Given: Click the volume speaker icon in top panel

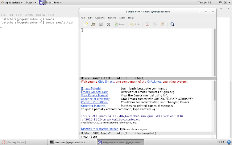Looking at the screenshot, I should pos(220,3).
